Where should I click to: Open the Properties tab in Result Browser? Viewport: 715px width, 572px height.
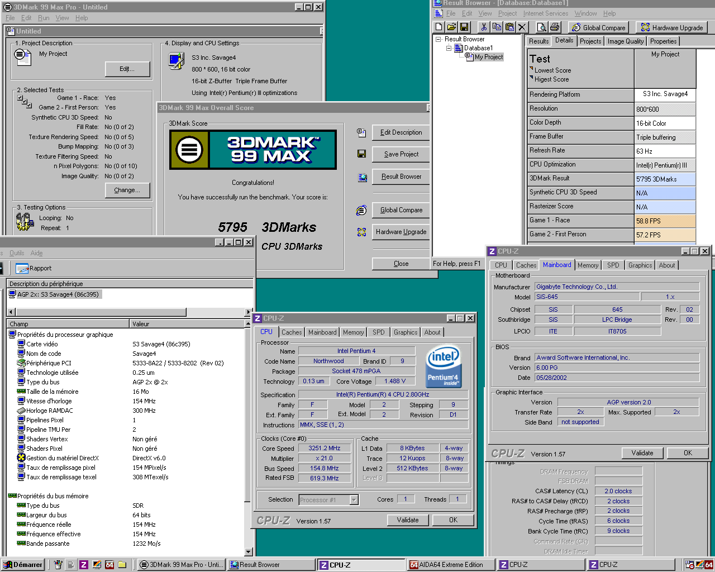point(664,41)
